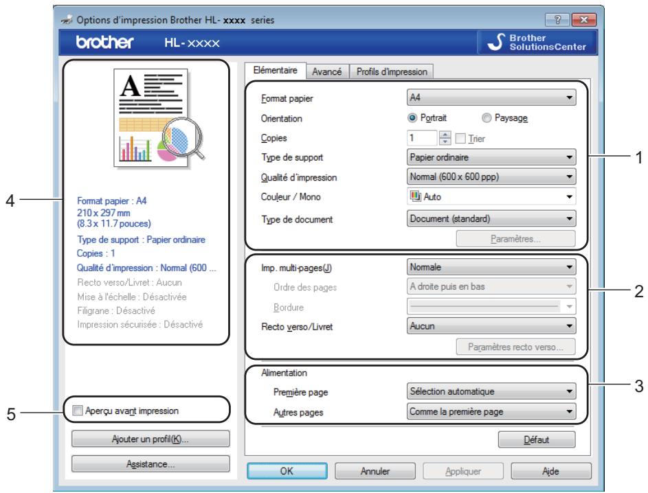Screen dimensions: 648x493
Task: Click the page preview thumbnail image
Action: pos(159,118)
